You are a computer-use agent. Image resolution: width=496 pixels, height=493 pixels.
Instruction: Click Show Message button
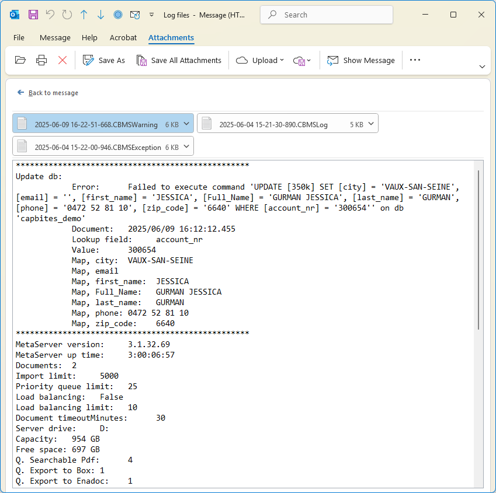(361, 60)
